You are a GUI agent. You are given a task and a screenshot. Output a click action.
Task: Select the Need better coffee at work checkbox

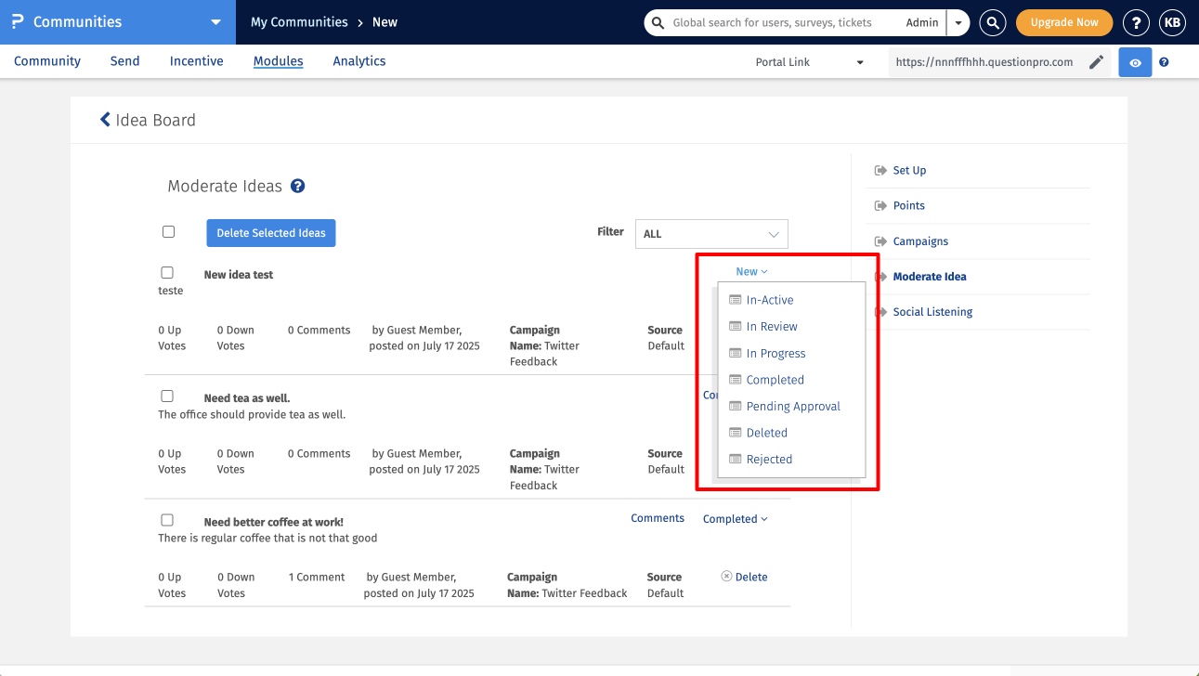coord(167,520)
